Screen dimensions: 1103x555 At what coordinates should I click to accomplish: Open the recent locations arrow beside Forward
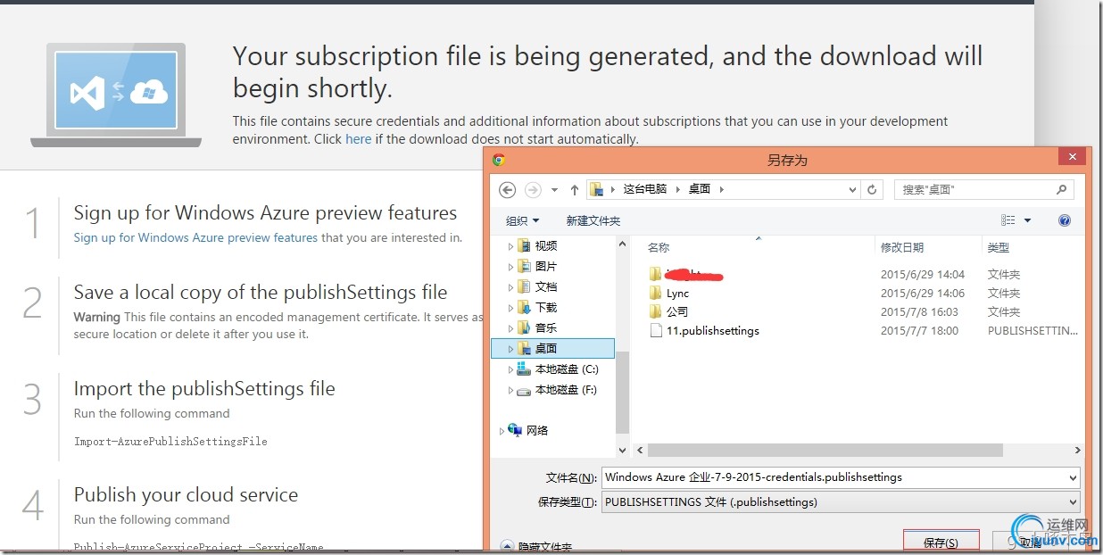554,190
